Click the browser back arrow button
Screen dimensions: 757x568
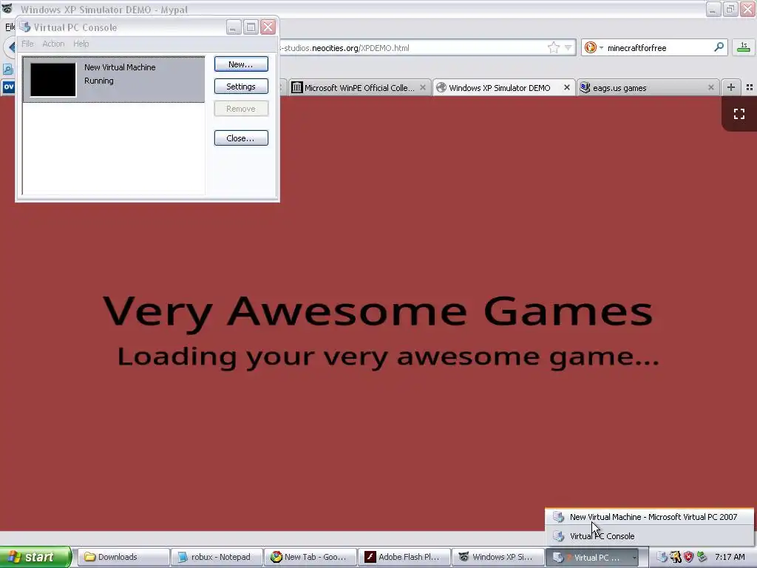(10, 48)
